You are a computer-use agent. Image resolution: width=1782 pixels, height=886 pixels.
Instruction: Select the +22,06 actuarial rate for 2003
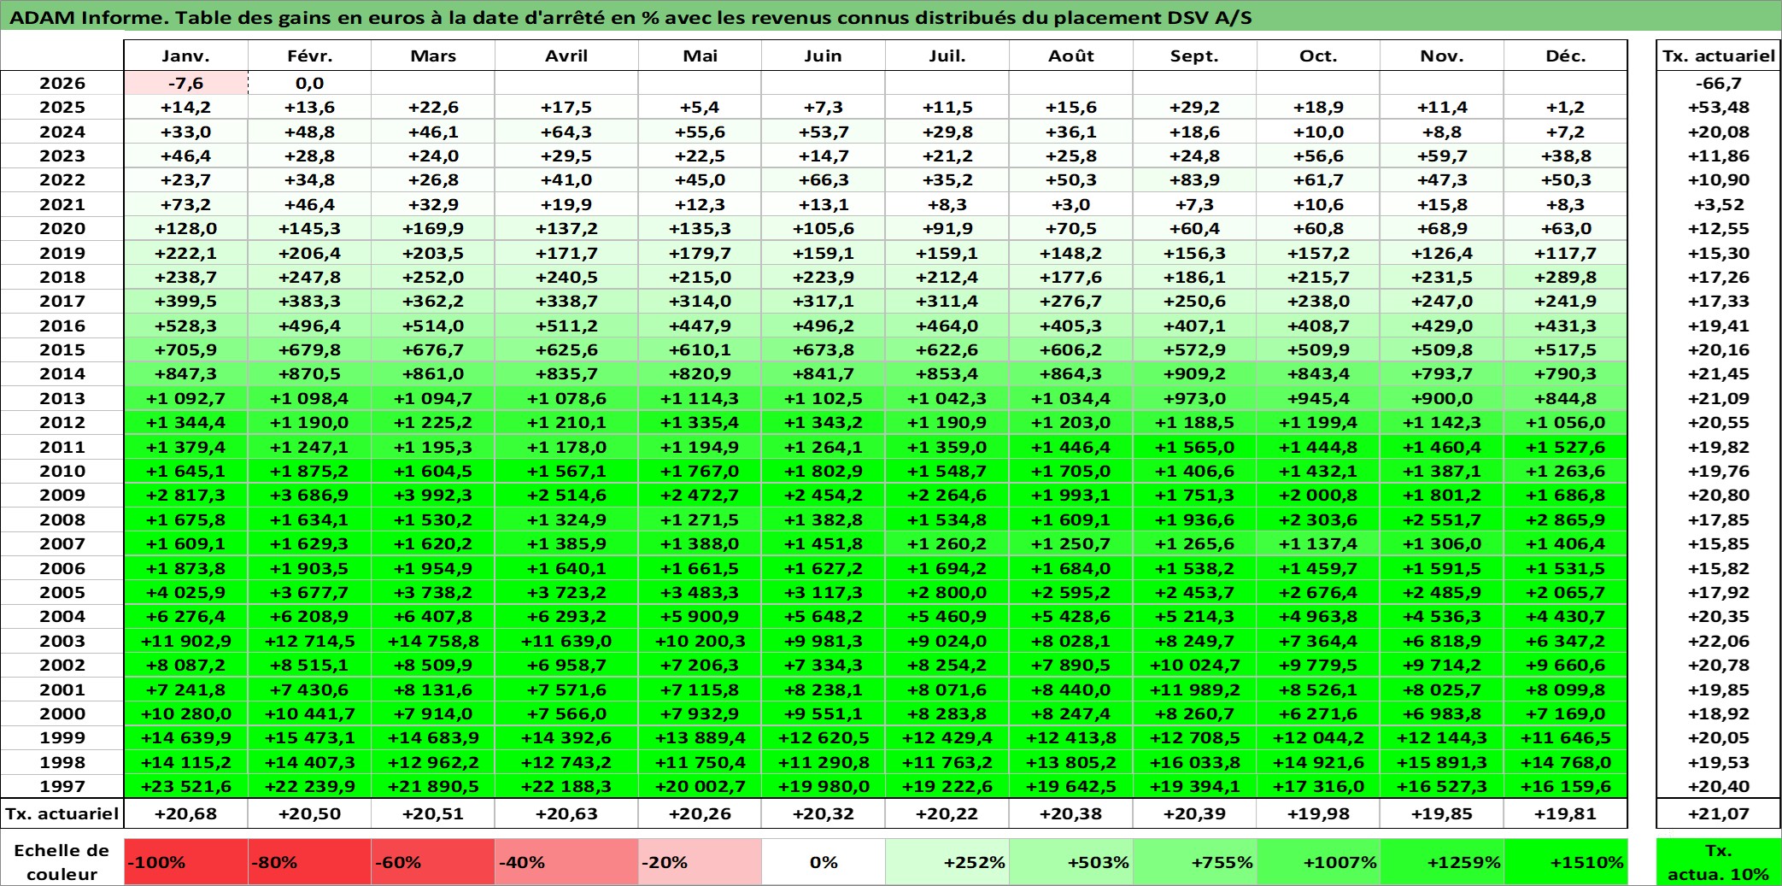coord(1719,641)
